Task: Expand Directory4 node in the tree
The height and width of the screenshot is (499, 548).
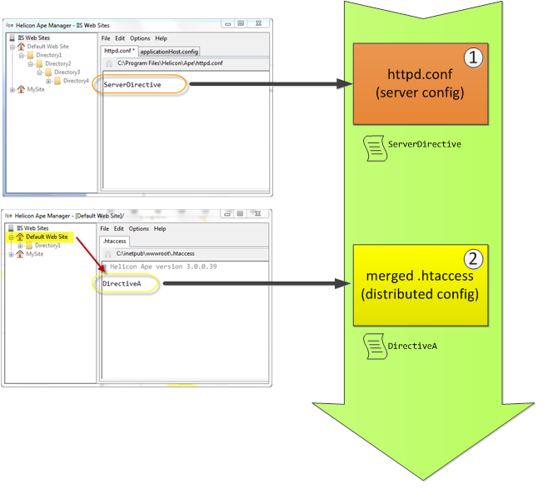Action: (49, 81)
